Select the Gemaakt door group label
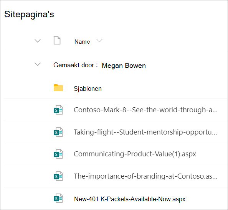This screenshot has width=228, height=210. pyautogui.click(x=76, y=65)
